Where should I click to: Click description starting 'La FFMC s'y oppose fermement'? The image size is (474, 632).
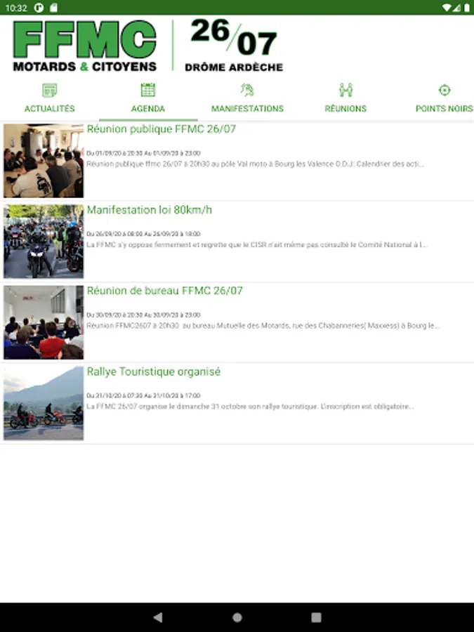pos(257,244)
